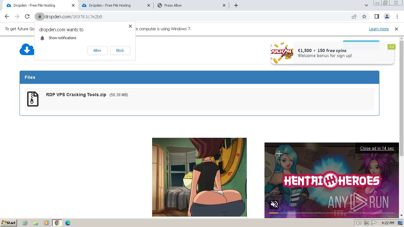Go back to the previous page

(x=7, y=16)
